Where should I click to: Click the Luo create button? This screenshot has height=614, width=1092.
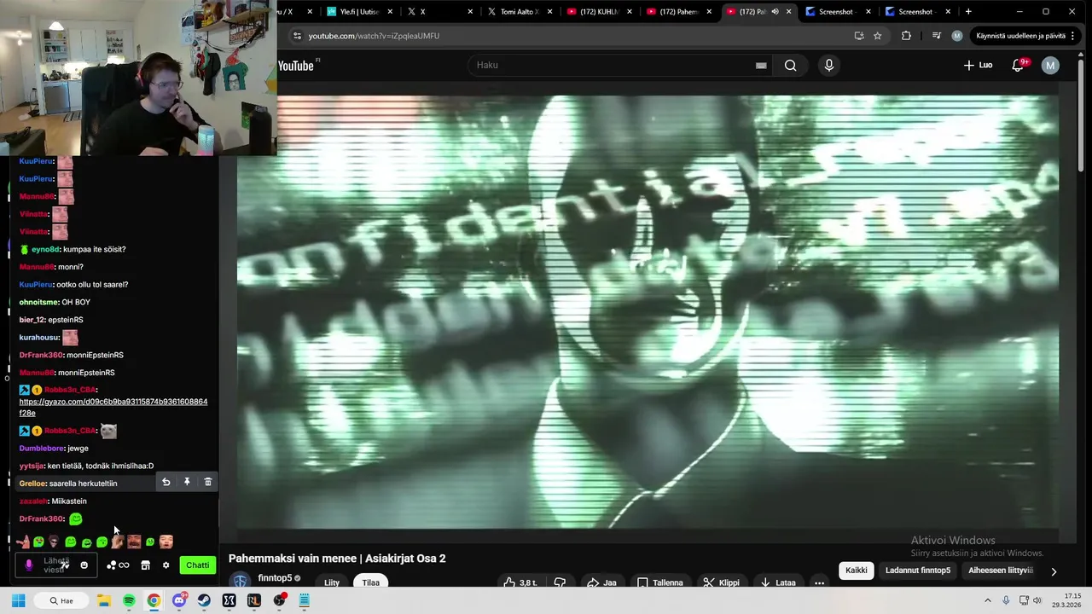coord(978,66)
